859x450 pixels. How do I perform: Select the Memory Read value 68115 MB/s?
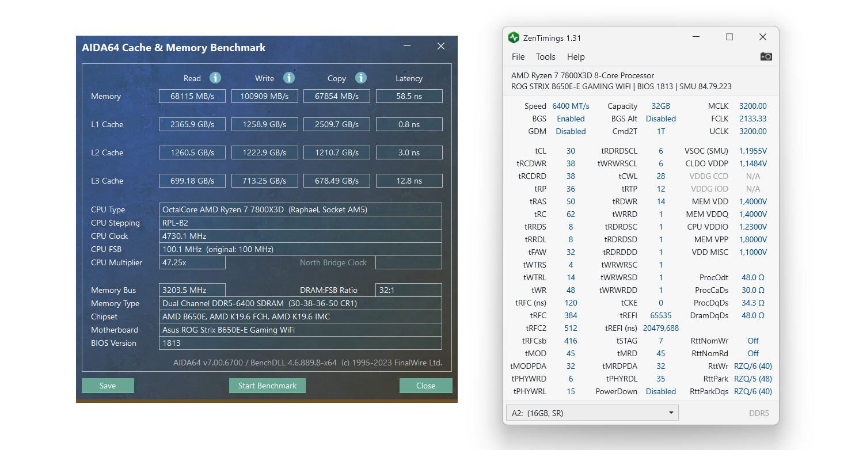192,96
